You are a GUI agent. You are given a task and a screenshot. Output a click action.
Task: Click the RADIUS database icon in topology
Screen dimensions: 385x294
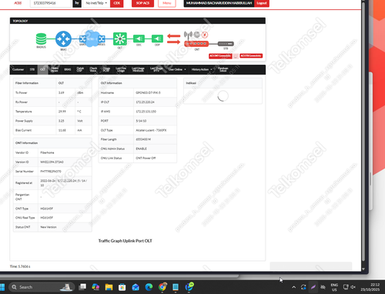(x=41, y=39)
